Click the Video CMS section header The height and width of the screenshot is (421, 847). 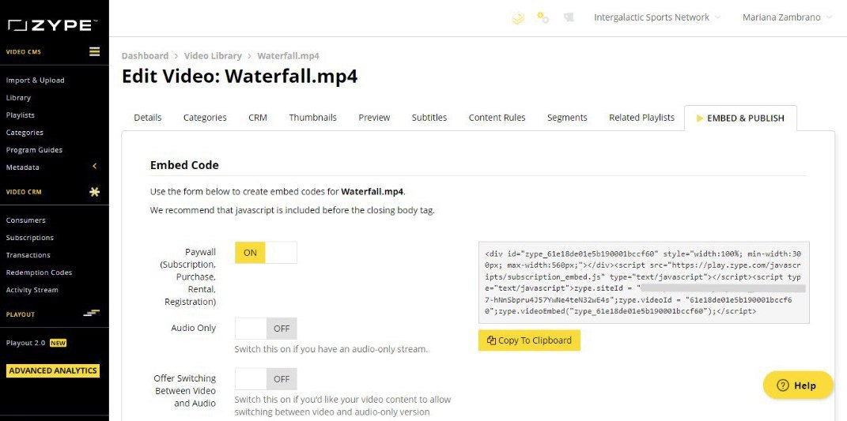(23, 52)
